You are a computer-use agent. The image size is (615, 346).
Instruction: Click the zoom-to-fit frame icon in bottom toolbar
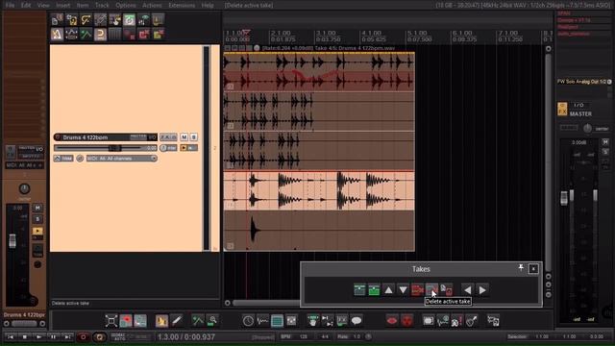(x=111, y=321)
